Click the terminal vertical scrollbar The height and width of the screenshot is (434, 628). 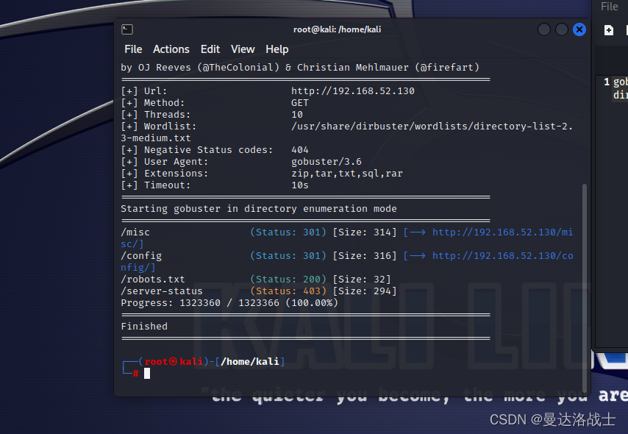(x=585, y=288)
